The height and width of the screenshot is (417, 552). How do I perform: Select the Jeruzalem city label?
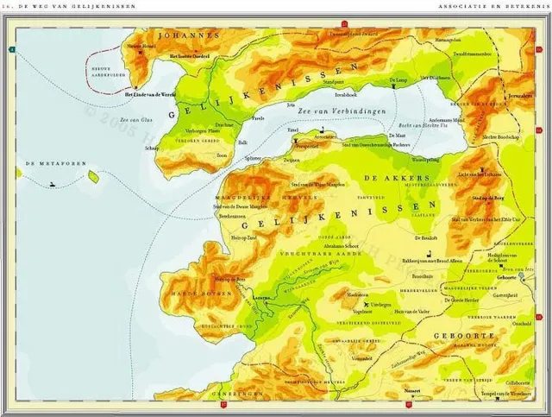520,96
